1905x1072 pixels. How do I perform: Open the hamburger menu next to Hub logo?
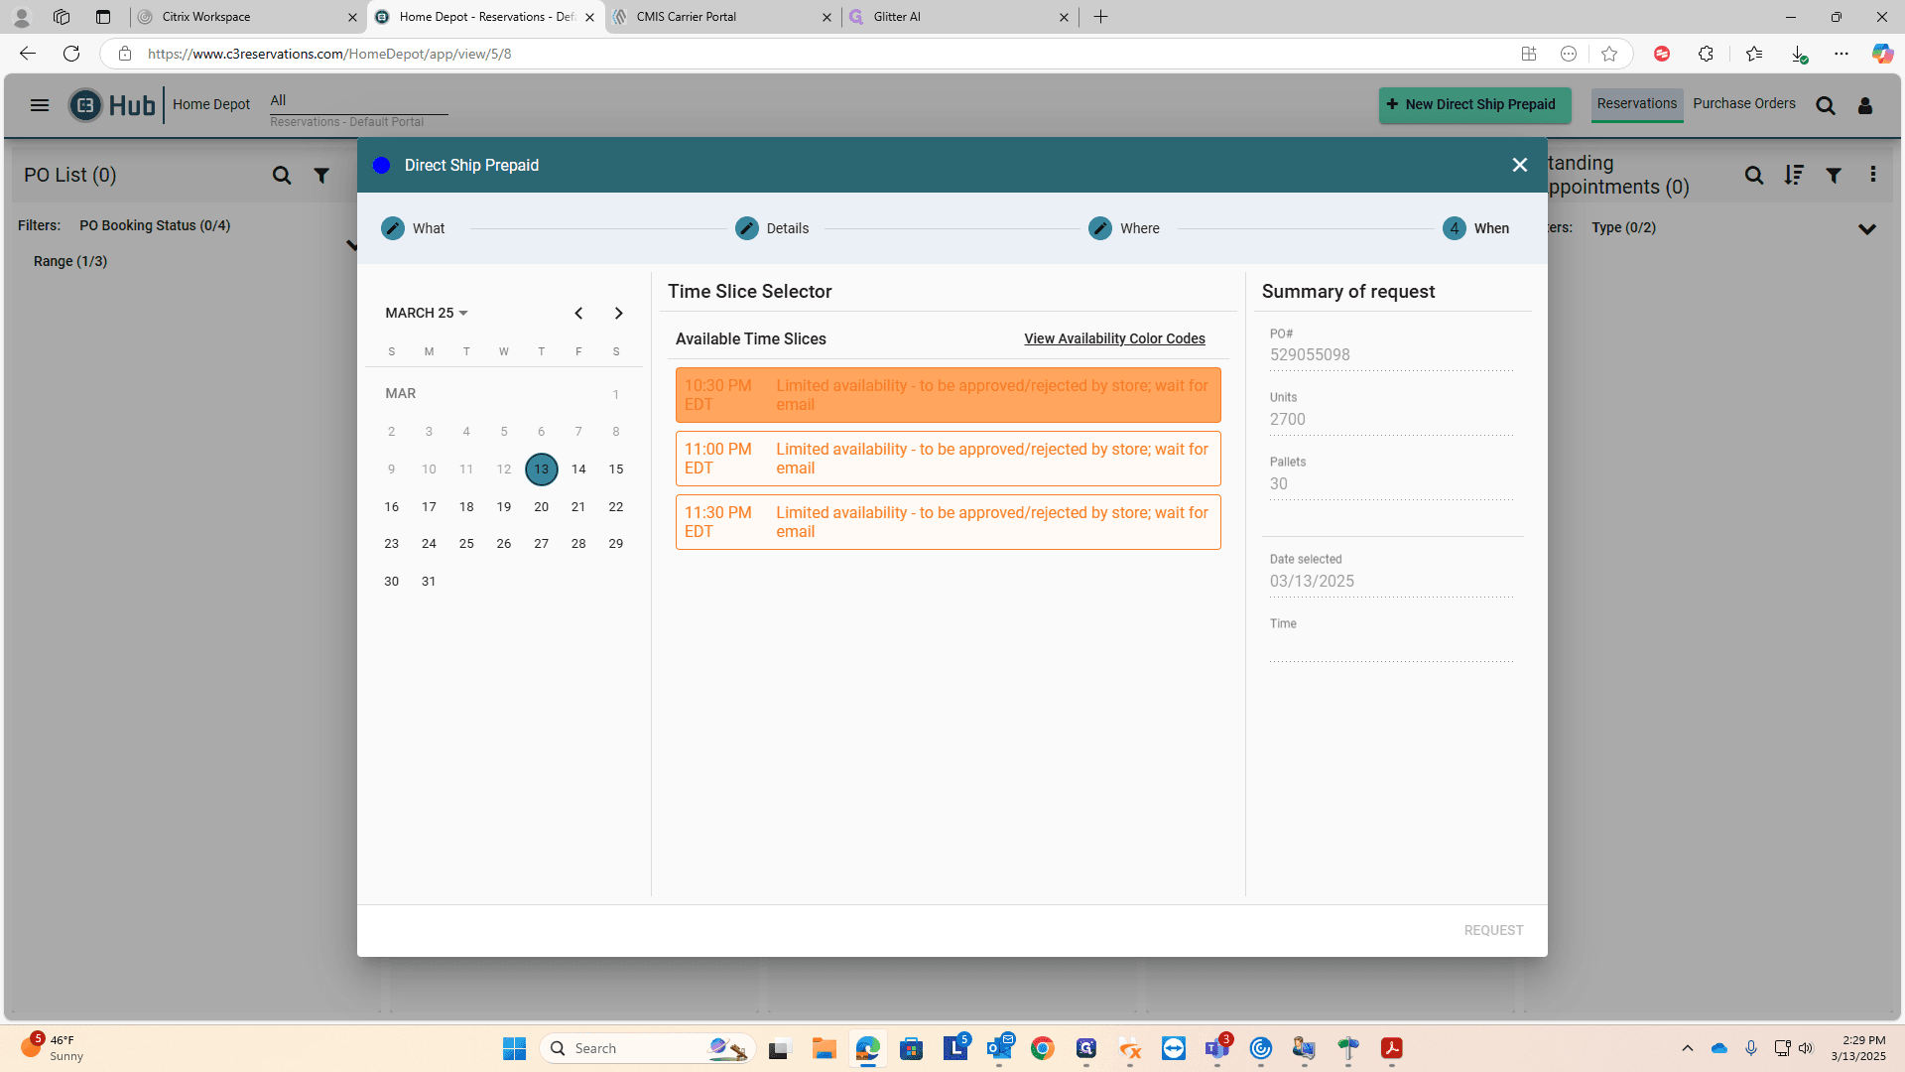coord(40,105)
